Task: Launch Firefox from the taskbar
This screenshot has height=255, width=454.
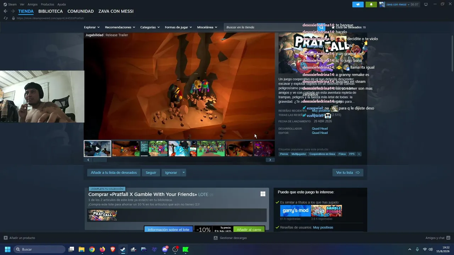Action: [103, 249]
